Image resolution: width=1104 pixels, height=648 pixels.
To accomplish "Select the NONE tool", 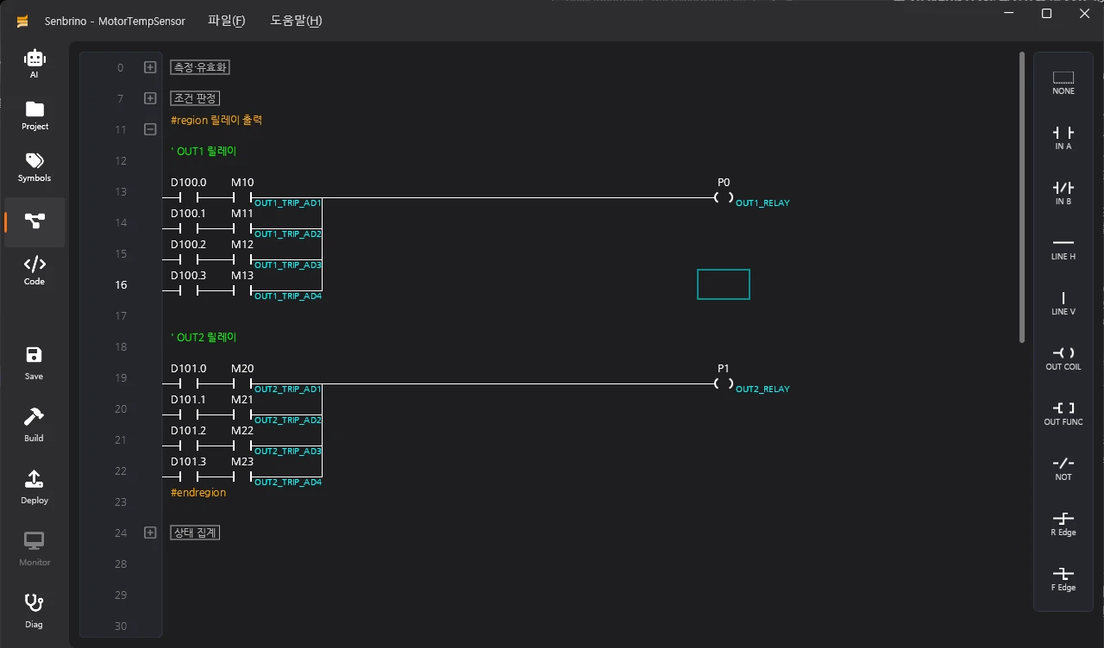I will coord(1063,83).
